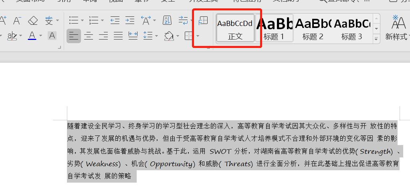
Task: Apply the 标题 3 heading style
Action: [x=352, y=28]
